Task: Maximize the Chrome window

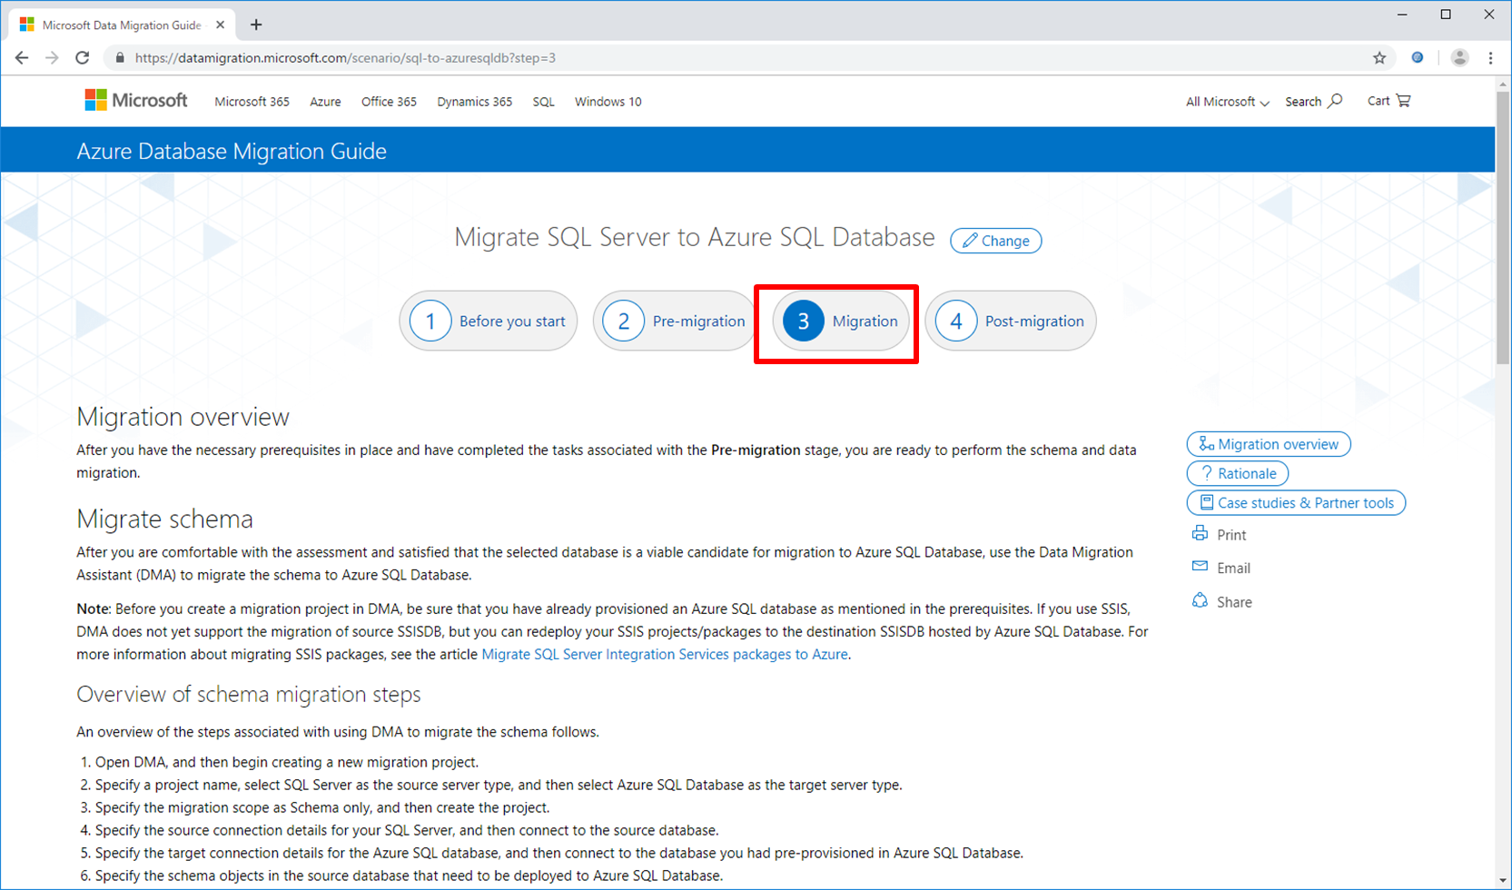Action: 1446,15
